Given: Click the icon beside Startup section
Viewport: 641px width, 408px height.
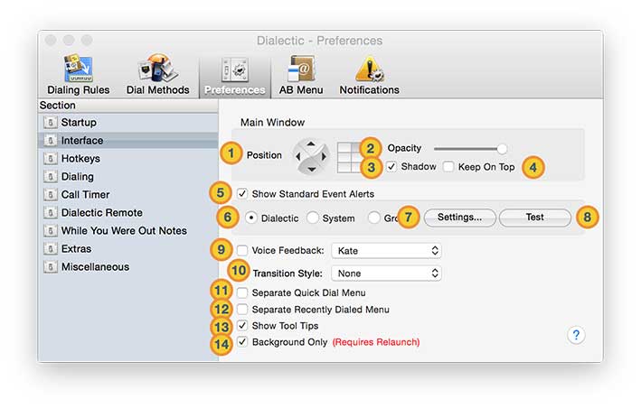Looking at the screenshot, I should [51, 122].
